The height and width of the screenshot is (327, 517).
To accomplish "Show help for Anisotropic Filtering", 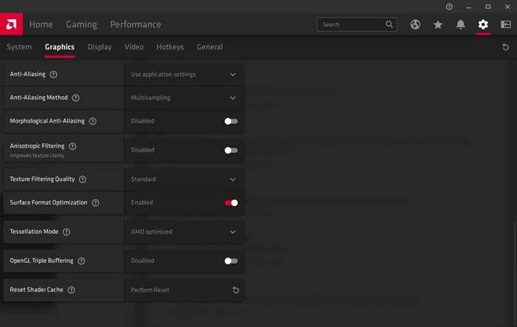I will (x=72, y=146).
